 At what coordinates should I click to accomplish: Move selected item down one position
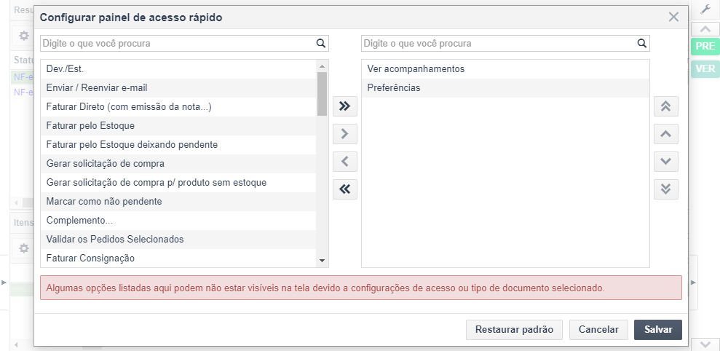click(666, 162)
